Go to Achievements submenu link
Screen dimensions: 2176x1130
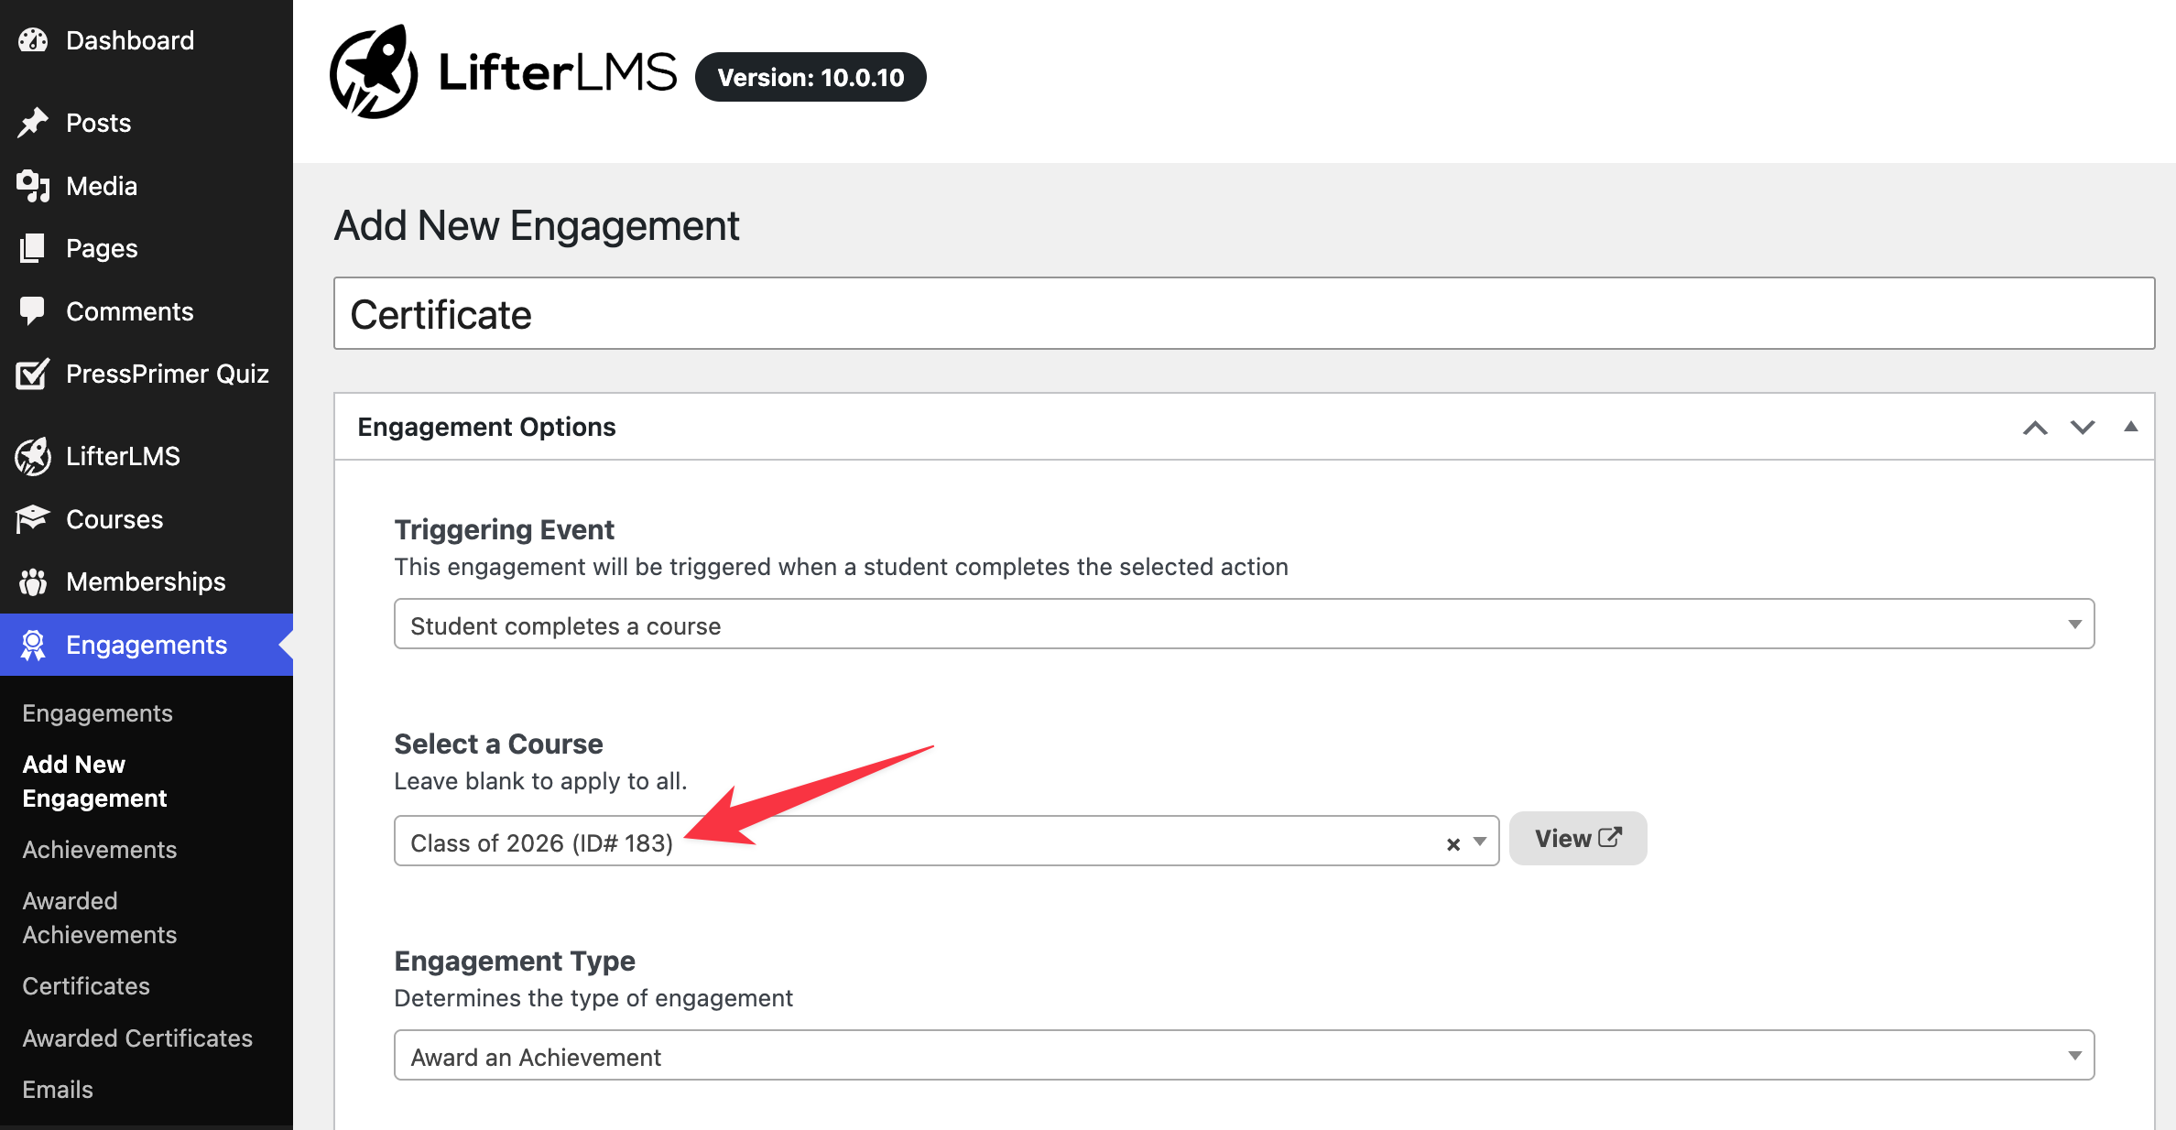100,850
